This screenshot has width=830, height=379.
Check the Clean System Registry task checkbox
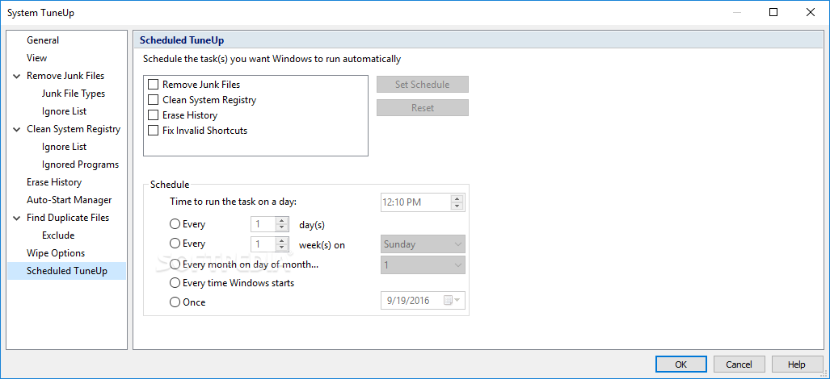point(154,100)
